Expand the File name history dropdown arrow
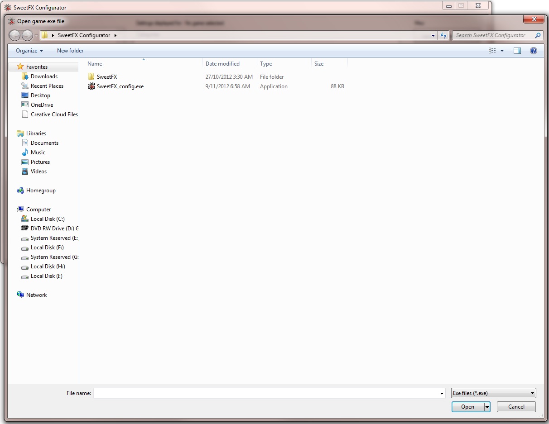549x424 pixels. coord(442,394)
